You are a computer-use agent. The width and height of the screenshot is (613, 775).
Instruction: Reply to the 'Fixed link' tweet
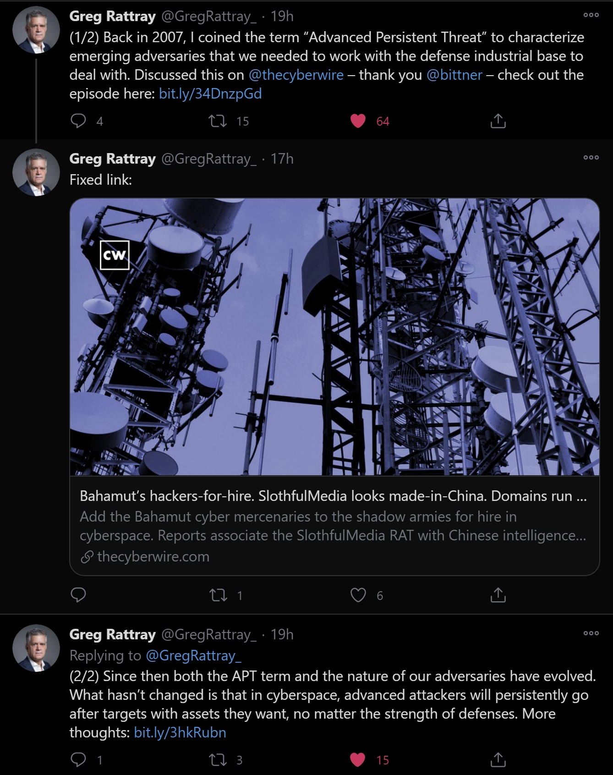coord(78,595)
